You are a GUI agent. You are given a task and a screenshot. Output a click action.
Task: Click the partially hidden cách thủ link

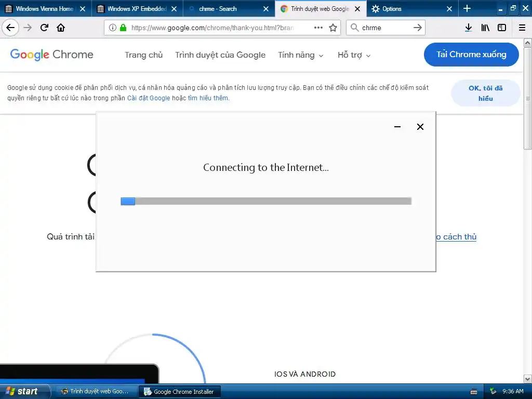point(456,237)
